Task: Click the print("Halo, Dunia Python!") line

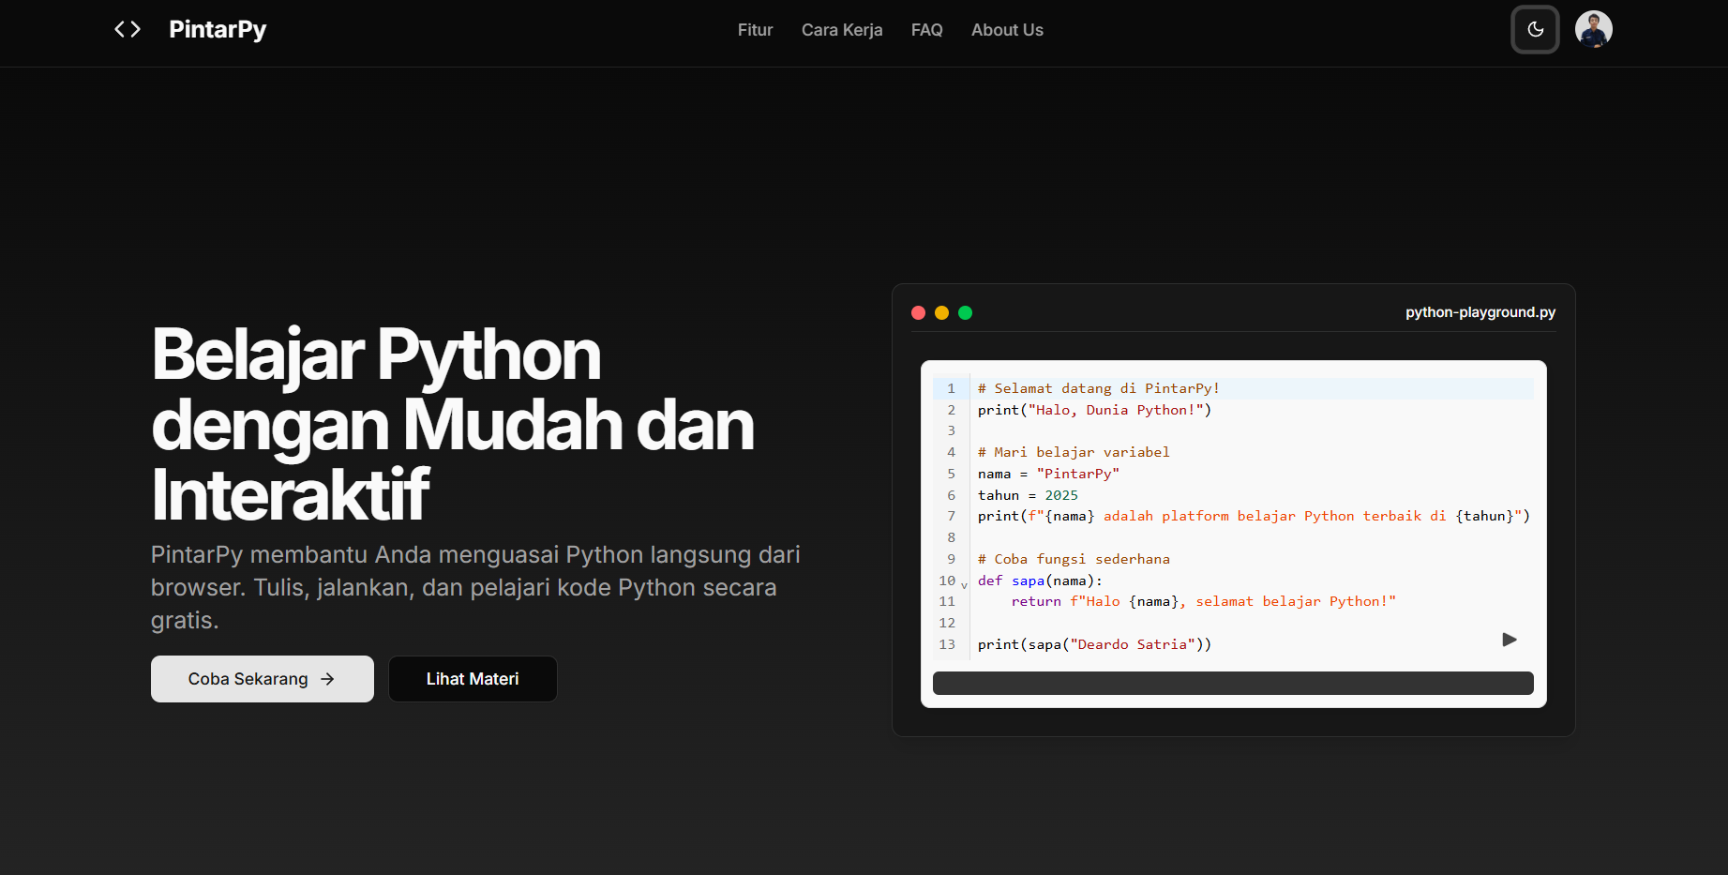Action: click(x=1094, y=410)
